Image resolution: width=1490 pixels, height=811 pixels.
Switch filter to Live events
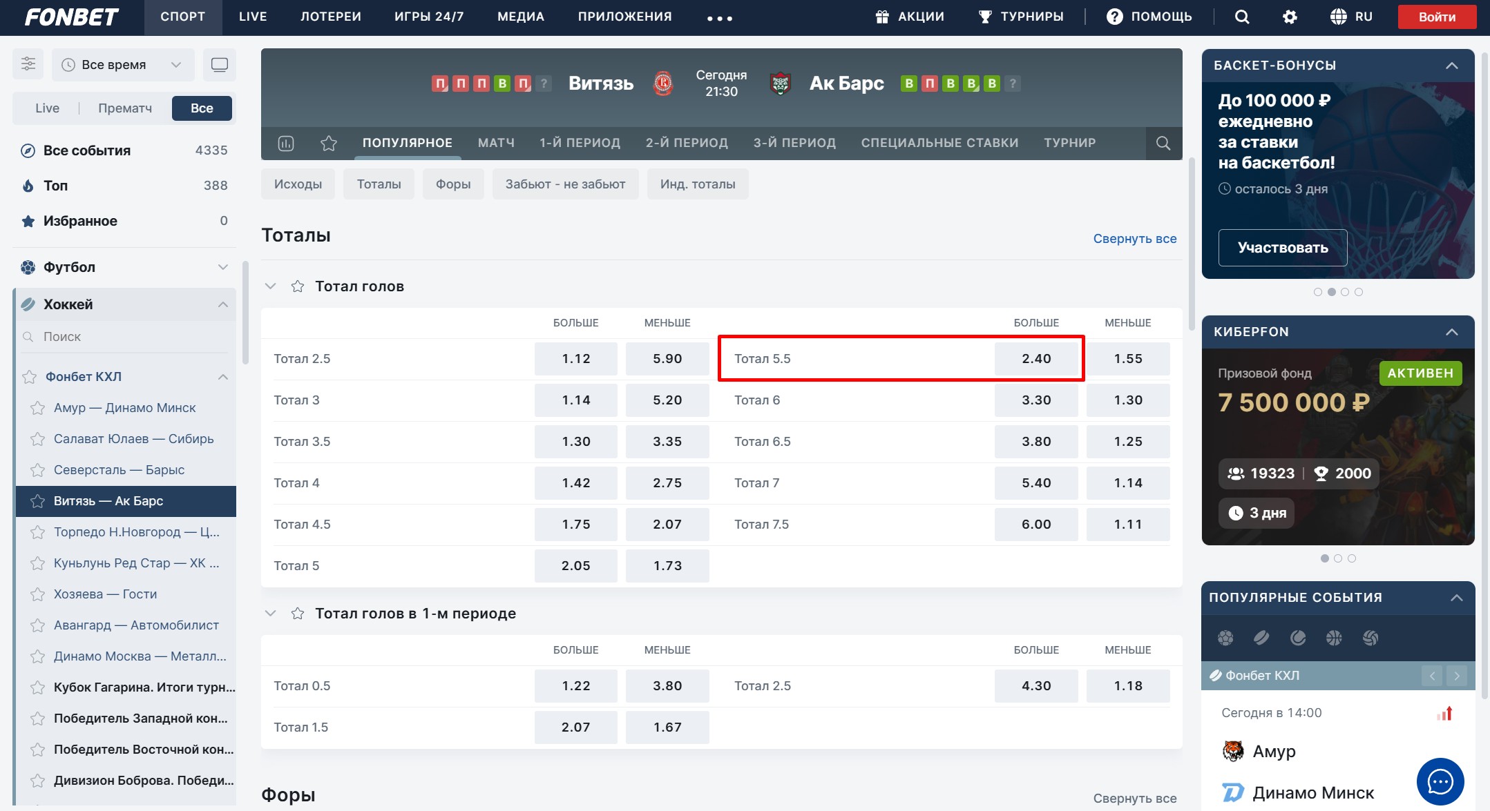coord(47,108)
